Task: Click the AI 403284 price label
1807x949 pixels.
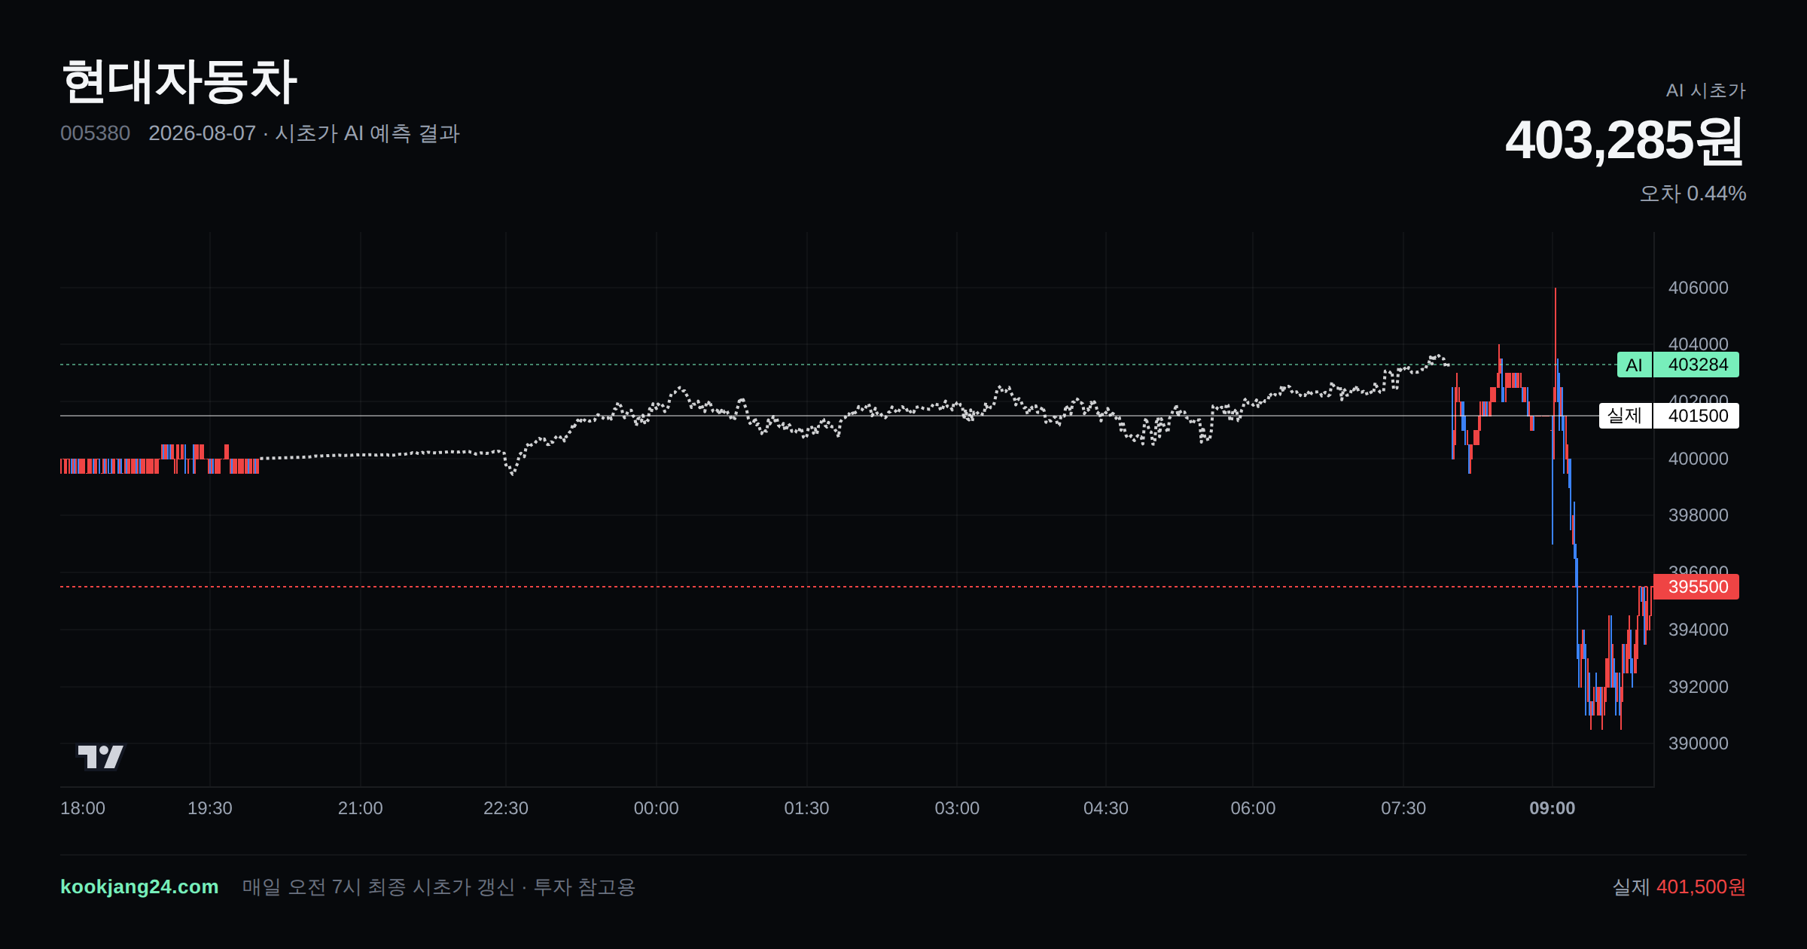Action: 1677,365
